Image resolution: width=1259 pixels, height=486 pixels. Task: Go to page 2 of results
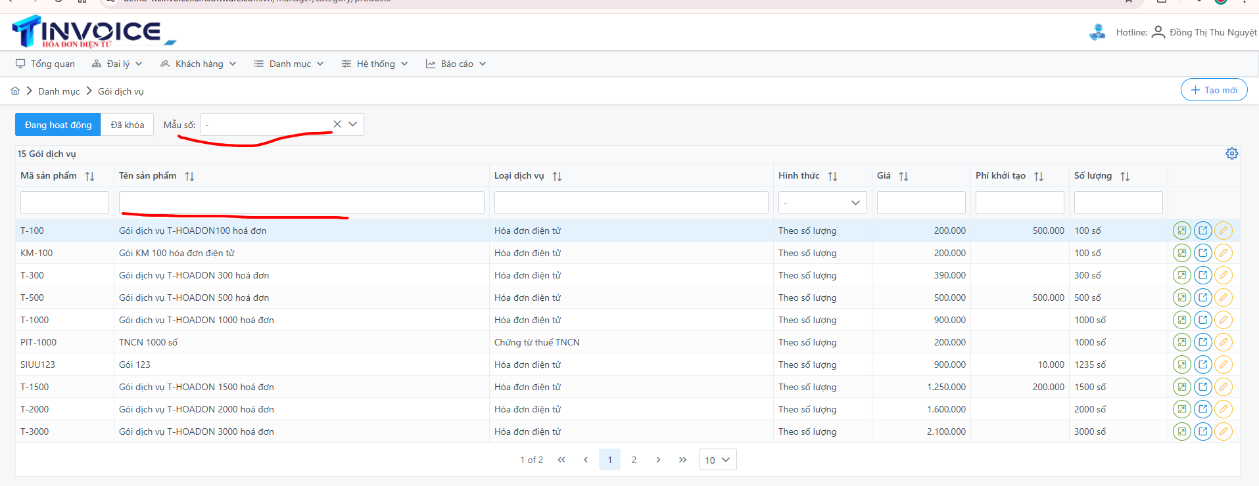(634, 460)
